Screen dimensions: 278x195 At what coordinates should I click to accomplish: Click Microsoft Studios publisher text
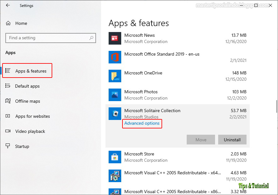pyautogui.click(x=141, y=117)
